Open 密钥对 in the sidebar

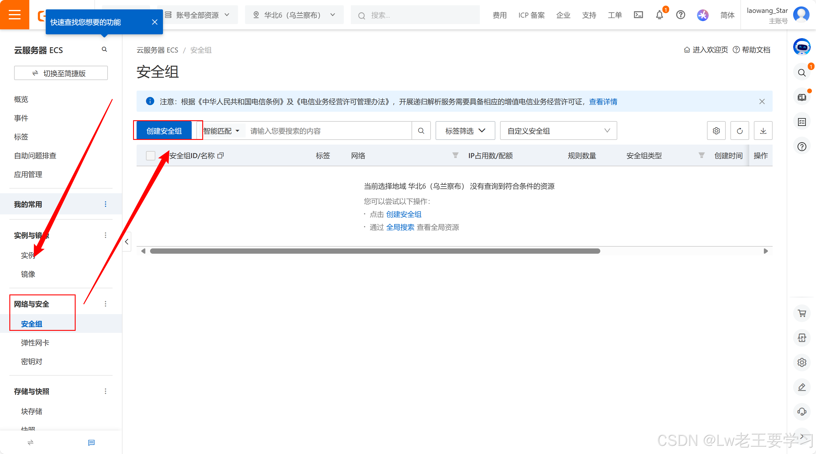(31, 361)
